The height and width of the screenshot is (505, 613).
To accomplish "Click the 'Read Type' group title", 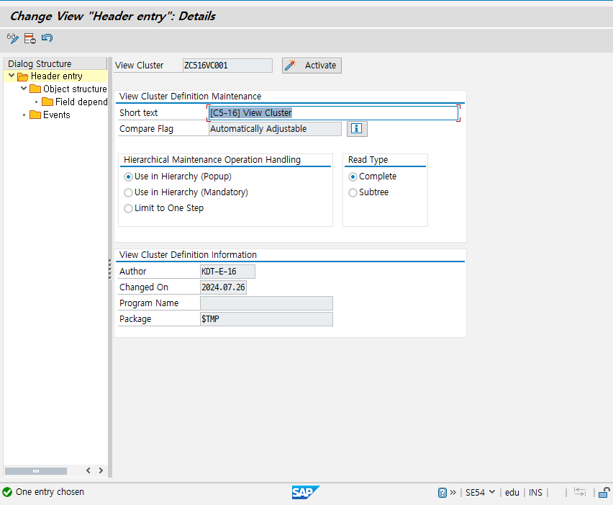I will point(368,160).
